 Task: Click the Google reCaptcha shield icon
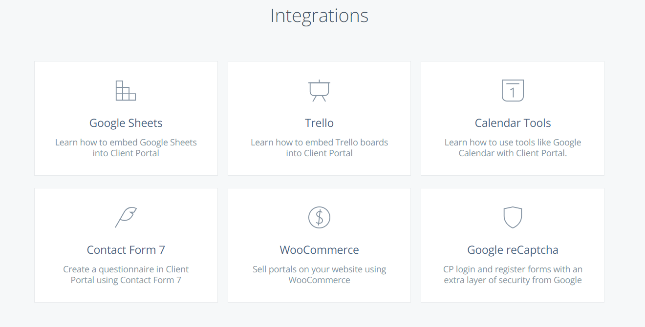click(513, 217)
